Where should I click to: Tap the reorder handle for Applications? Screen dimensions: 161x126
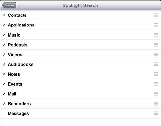[x=156, y=25]
